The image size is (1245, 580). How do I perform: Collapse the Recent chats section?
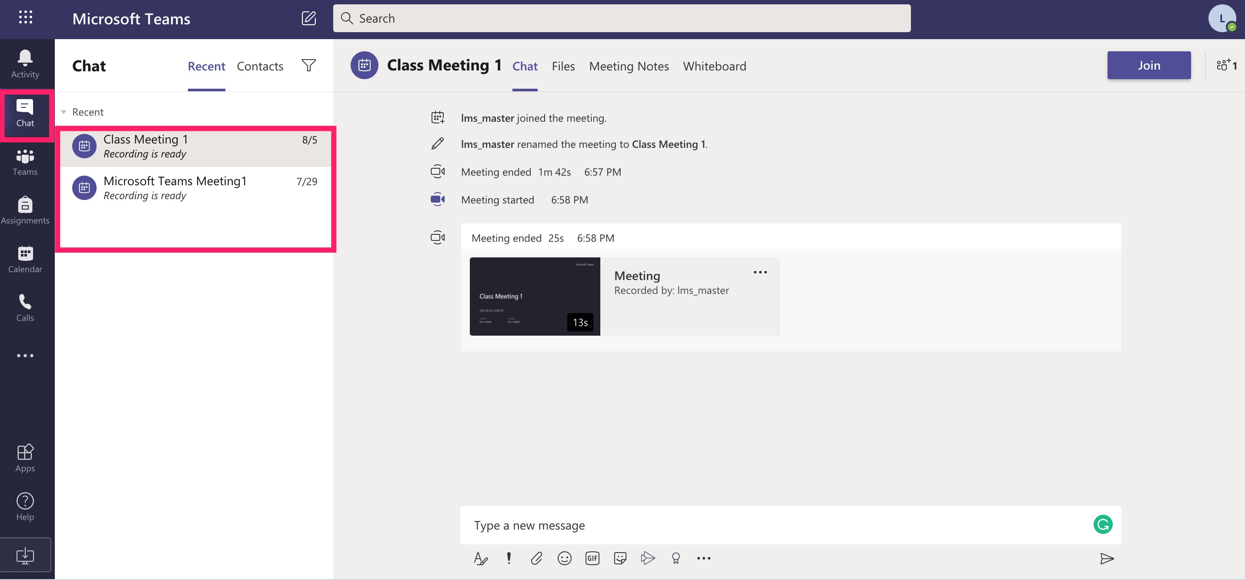tap(64, 112)
